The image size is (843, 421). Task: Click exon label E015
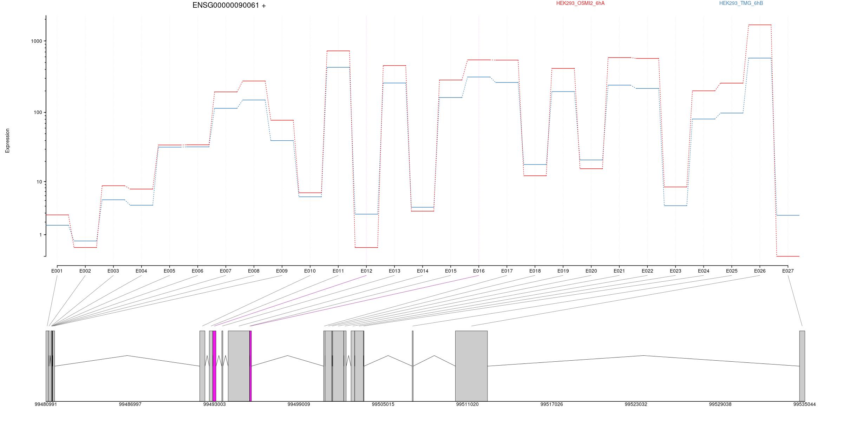click(451, 271)
